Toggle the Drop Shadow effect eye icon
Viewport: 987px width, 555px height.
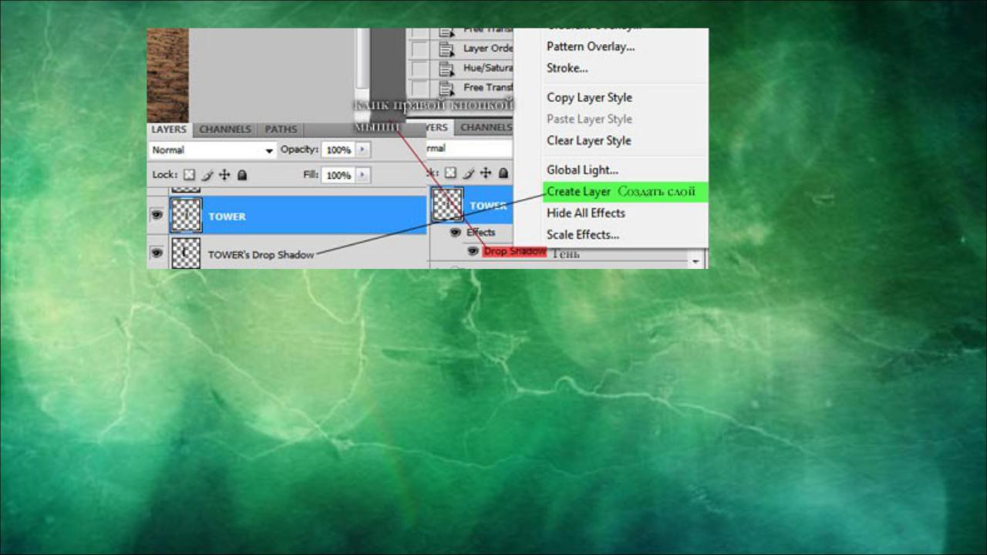pos(473,251)
